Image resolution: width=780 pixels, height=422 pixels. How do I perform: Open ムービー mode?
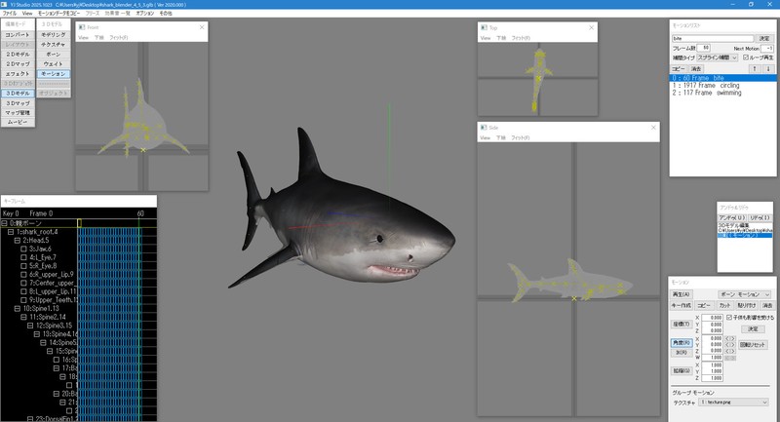tap(18, 122)
